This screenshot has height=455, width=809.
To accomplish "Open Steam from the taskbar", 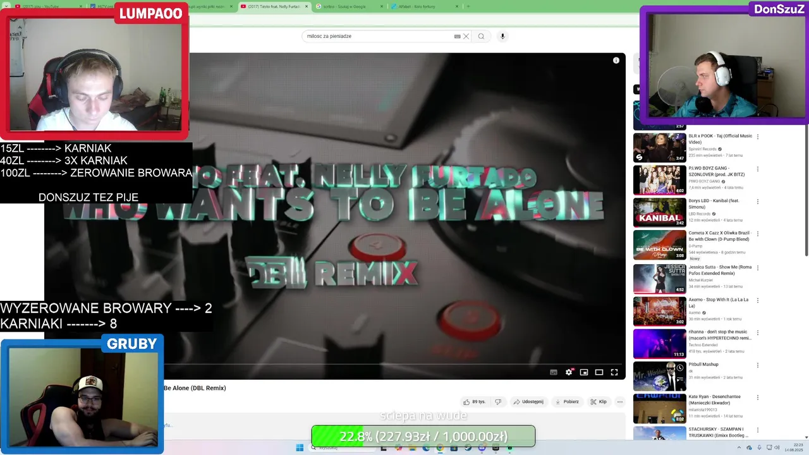I will coord(468,447).
